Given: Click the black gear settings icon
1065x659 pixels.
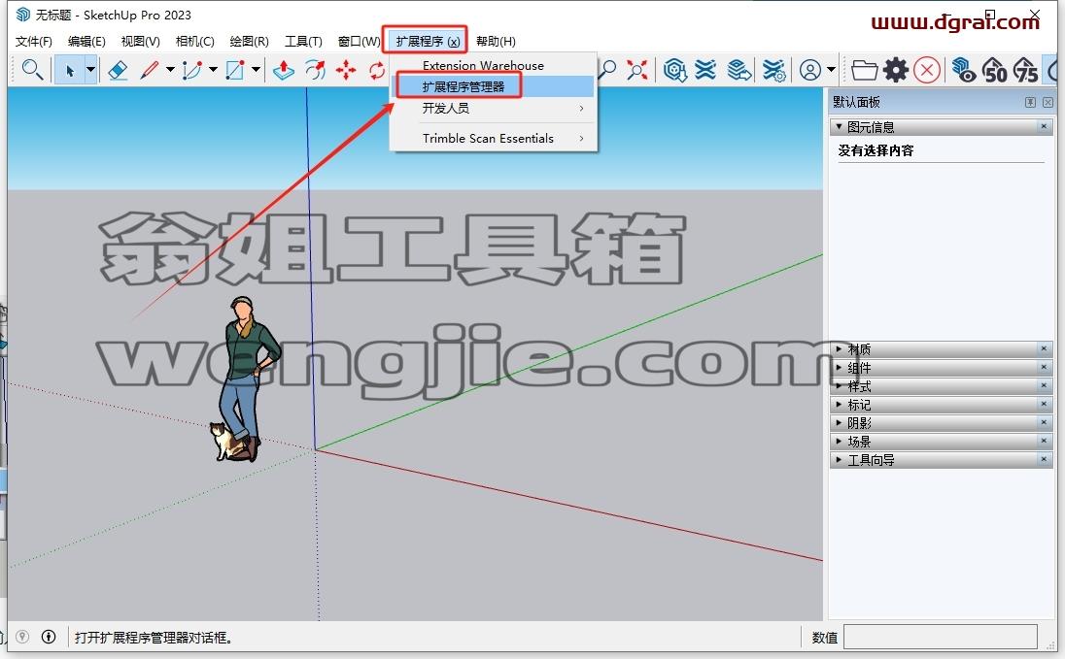Looking at the screenshot, I should [x=896, y=70].
